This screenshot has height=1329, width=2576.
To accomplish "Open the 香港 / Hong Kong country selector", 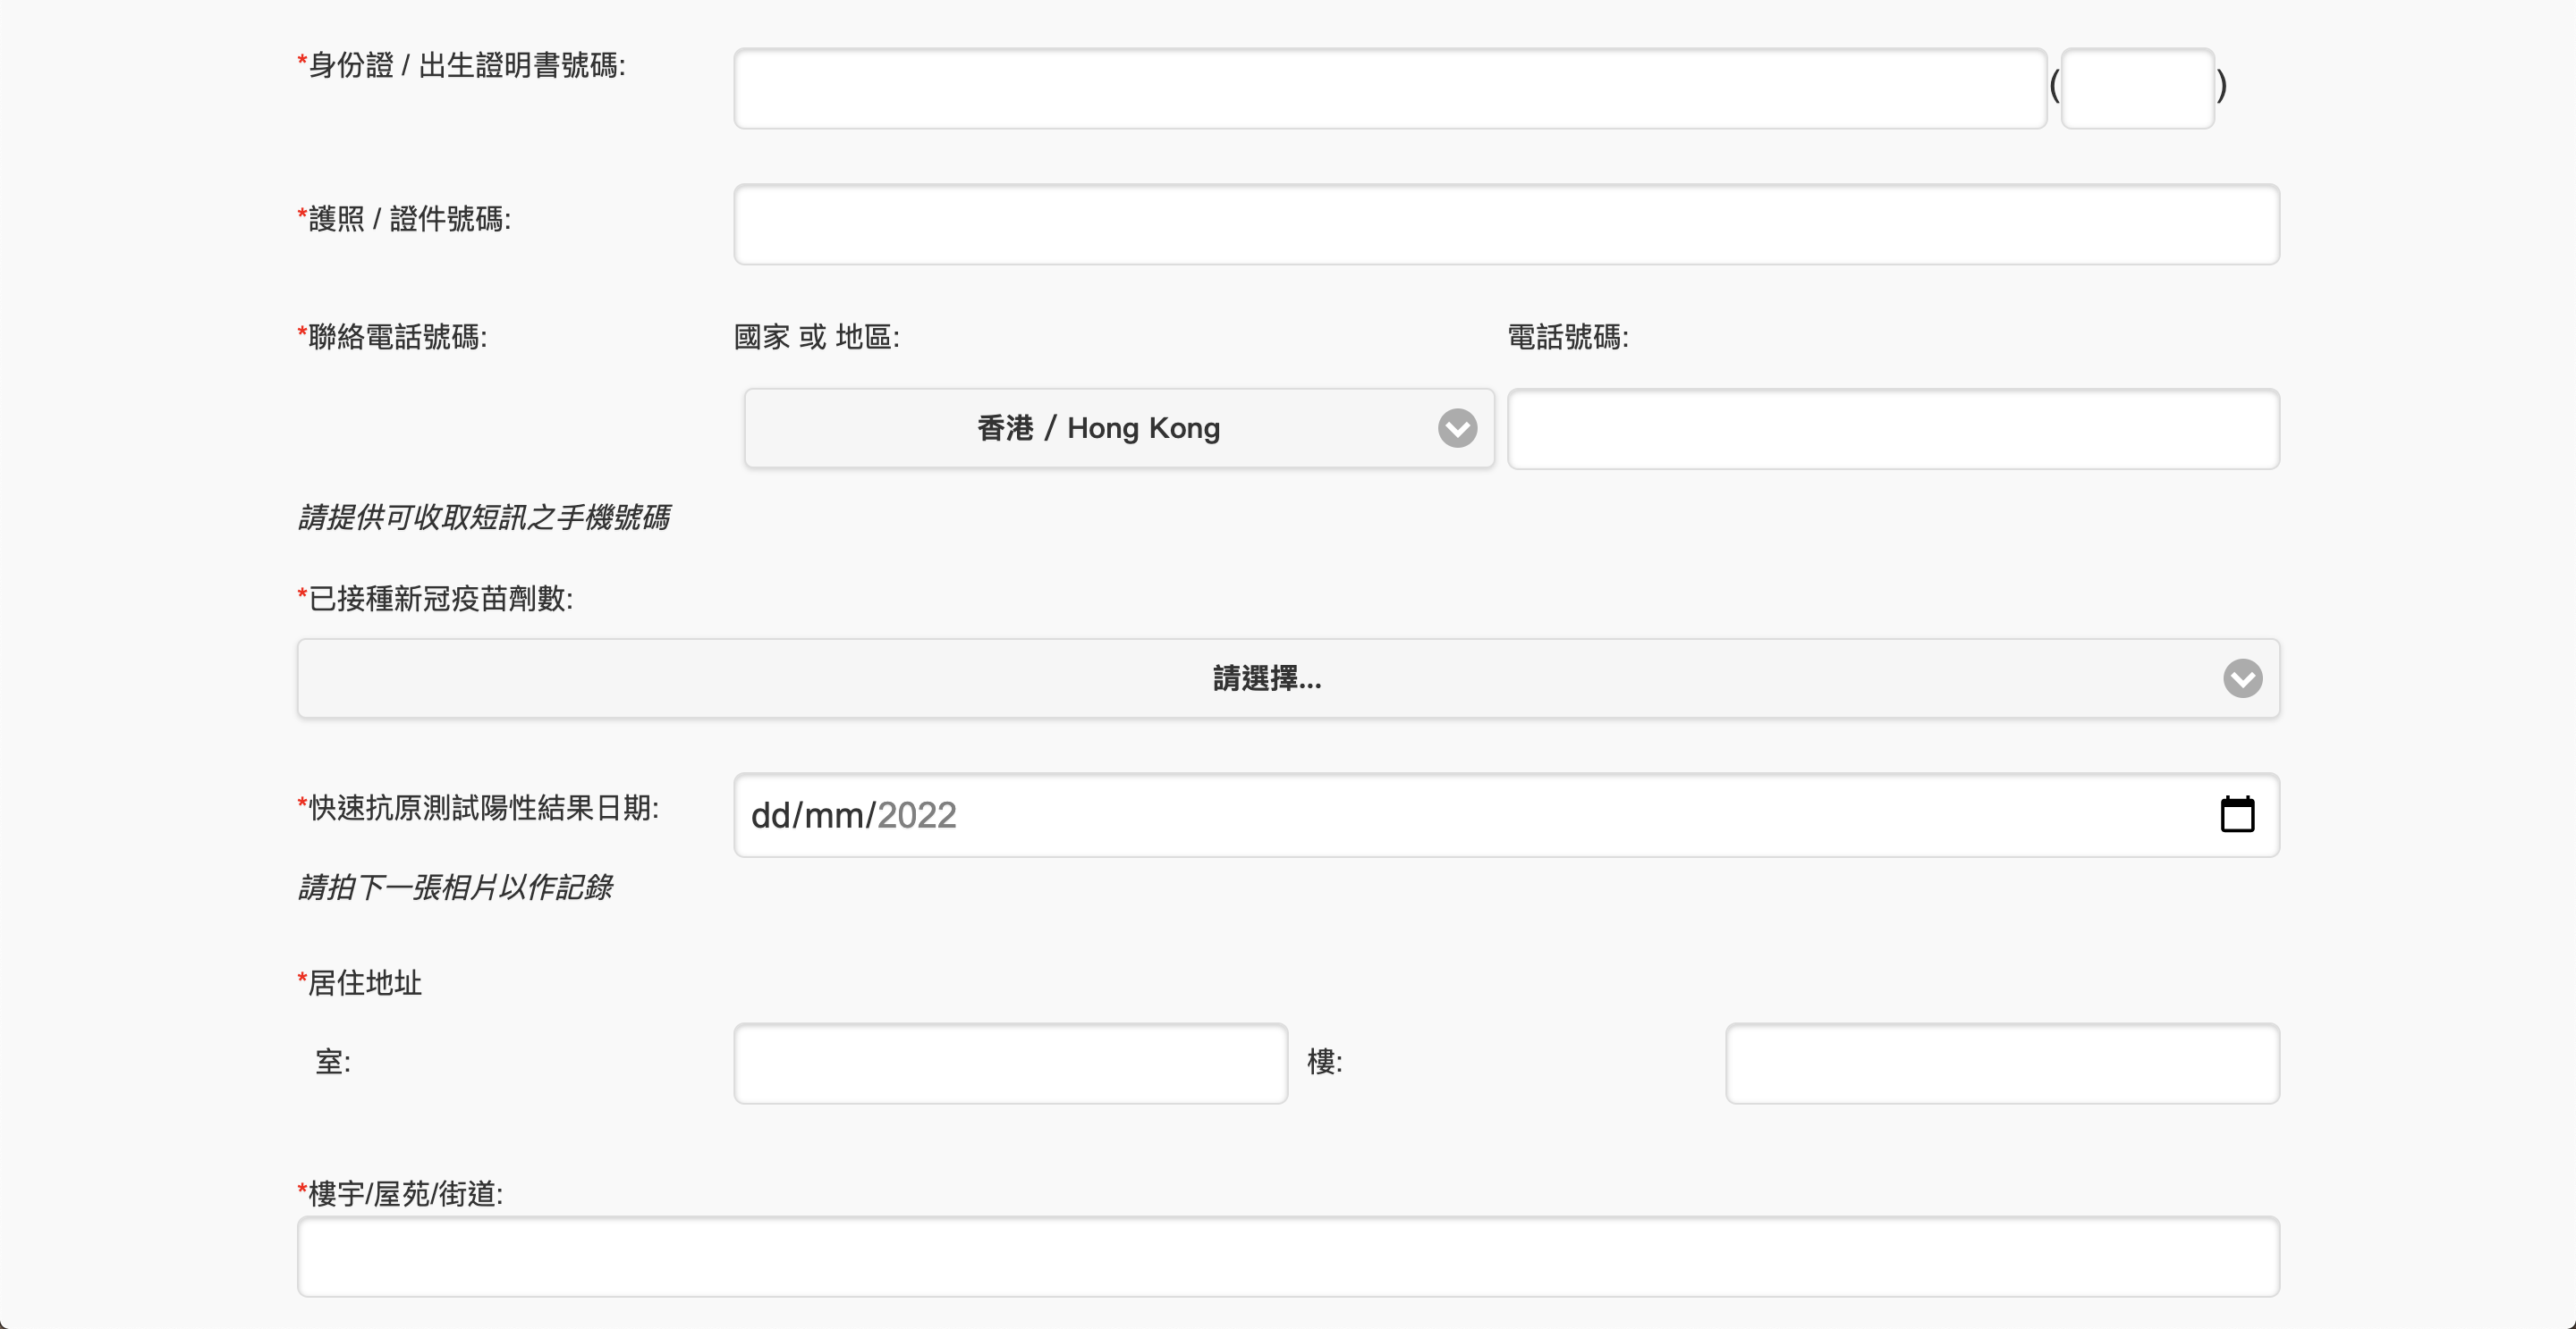I will 1098,429.
